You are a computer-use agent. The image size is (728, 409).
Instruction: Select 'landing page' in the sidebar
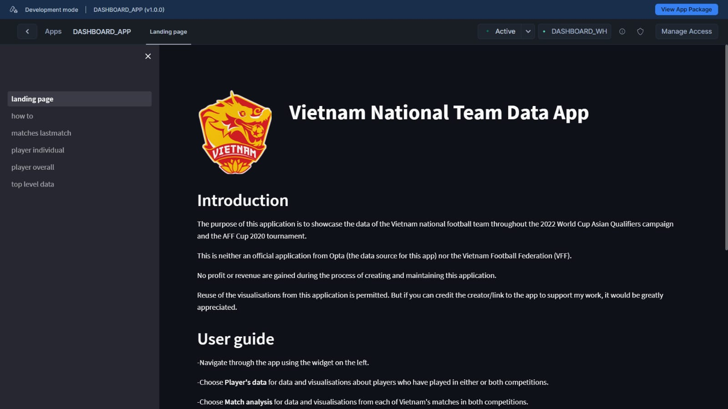32,99
